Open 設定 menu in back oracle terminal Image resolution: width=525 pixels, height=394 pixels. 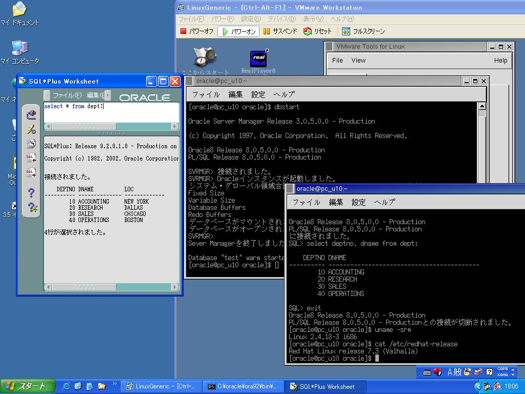258,95
